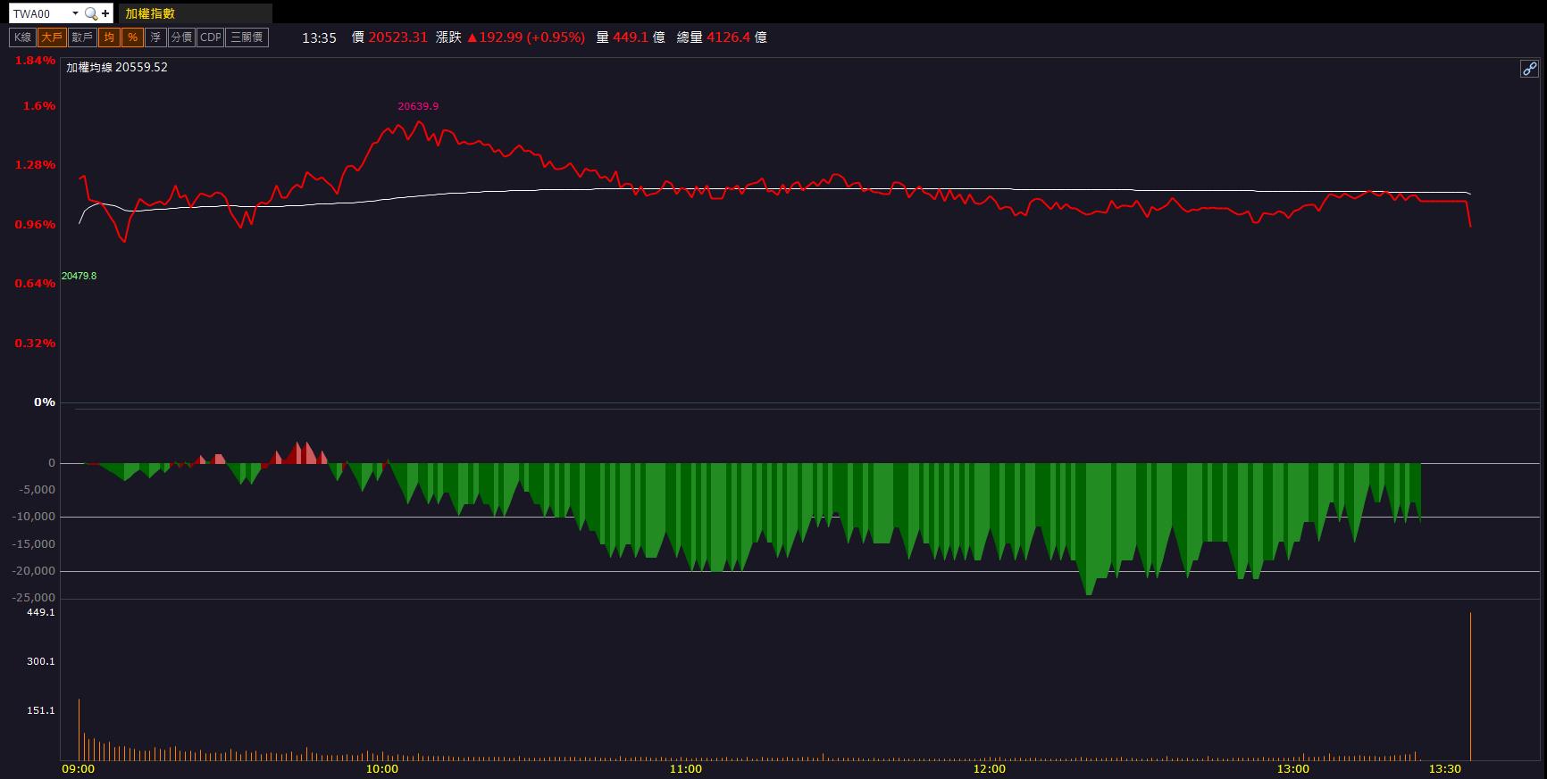Image resolution: width=1547 pixels, height=779 pixels.
Task: Toggle the 浮 button
Action: (155, 37)
